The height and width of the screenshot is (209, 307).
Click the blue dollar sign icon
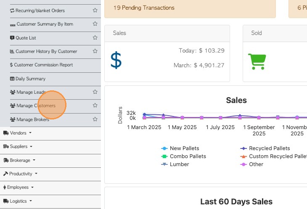coord(116,60)
